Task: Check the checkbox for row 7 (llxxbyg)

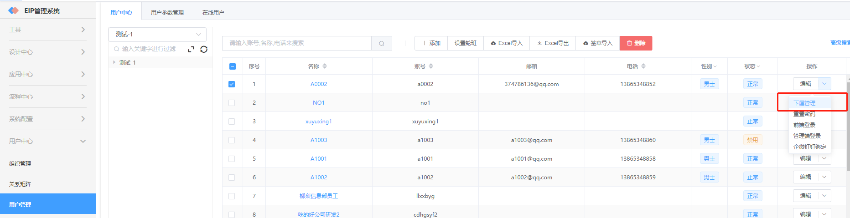Action: click(232, 196)
